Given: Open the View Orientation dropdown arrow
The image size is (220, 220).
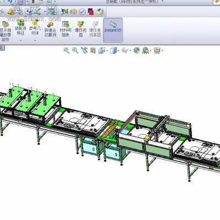Looking at the screenshot, I should (107, 51).
